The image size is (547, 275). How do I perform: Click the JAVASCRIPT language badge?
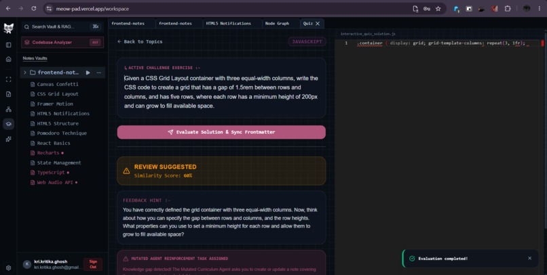pyautogui.click(x=307, y=41)
